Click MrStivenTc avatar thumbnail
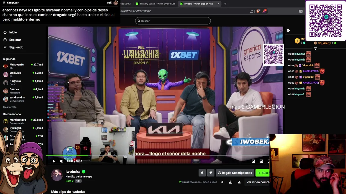 [6, 66]
